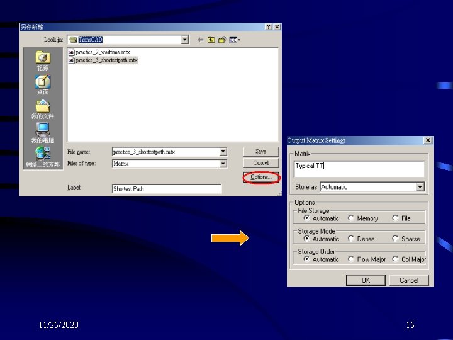Close the Output Matrix Settings dialog
This screenshot has width=453, height=340.
[x=428, y=140]
